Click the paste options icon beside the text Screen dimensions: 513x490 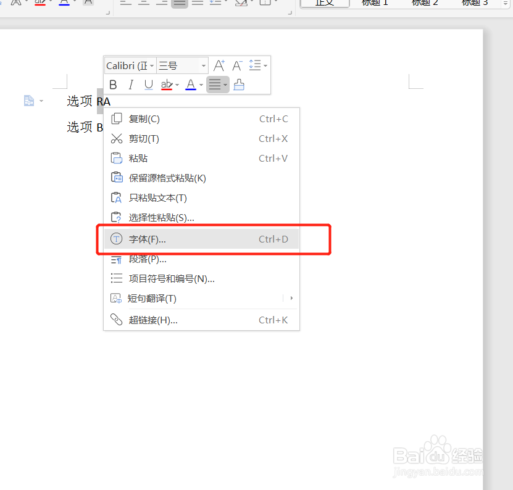click(30, 101)
